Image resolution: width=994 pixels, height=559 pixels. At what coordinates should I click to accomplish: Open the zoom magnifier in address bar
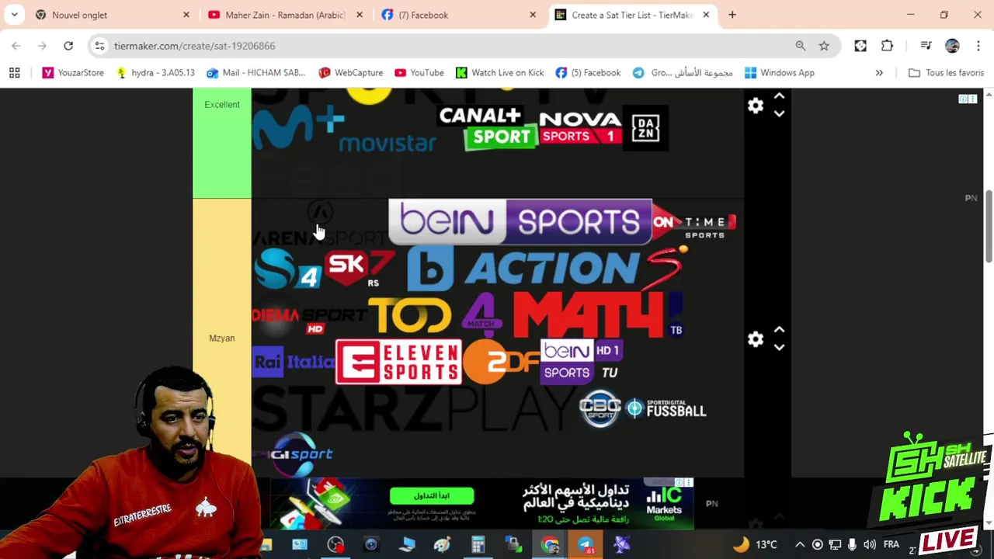[x=801, y=46]
